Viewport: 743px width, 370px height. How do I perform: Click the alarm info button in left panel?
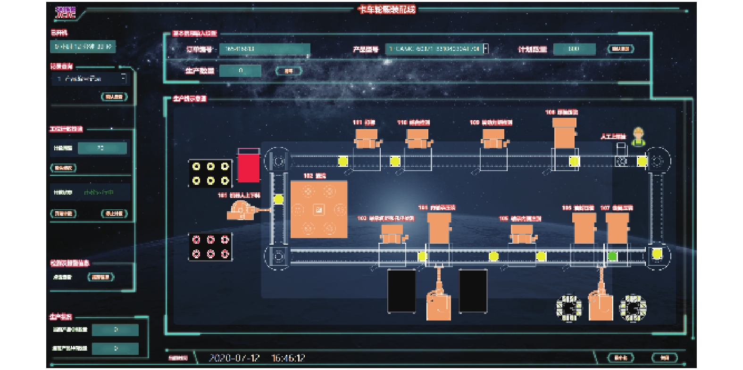[100, 277]
